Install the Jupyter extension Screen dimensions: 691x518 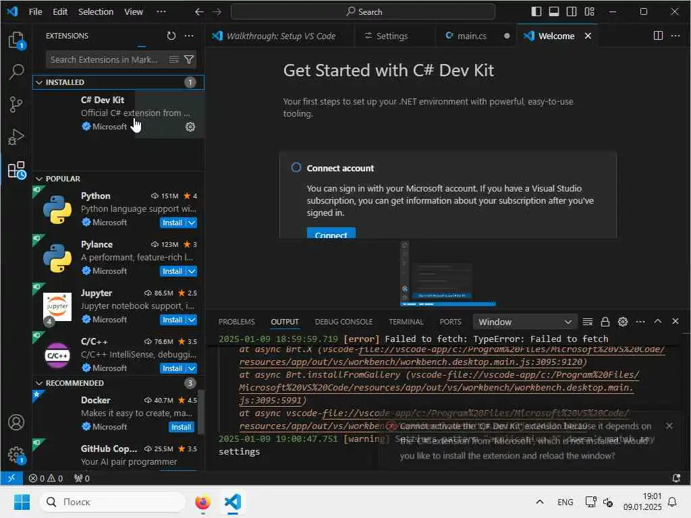pos(172,320)
